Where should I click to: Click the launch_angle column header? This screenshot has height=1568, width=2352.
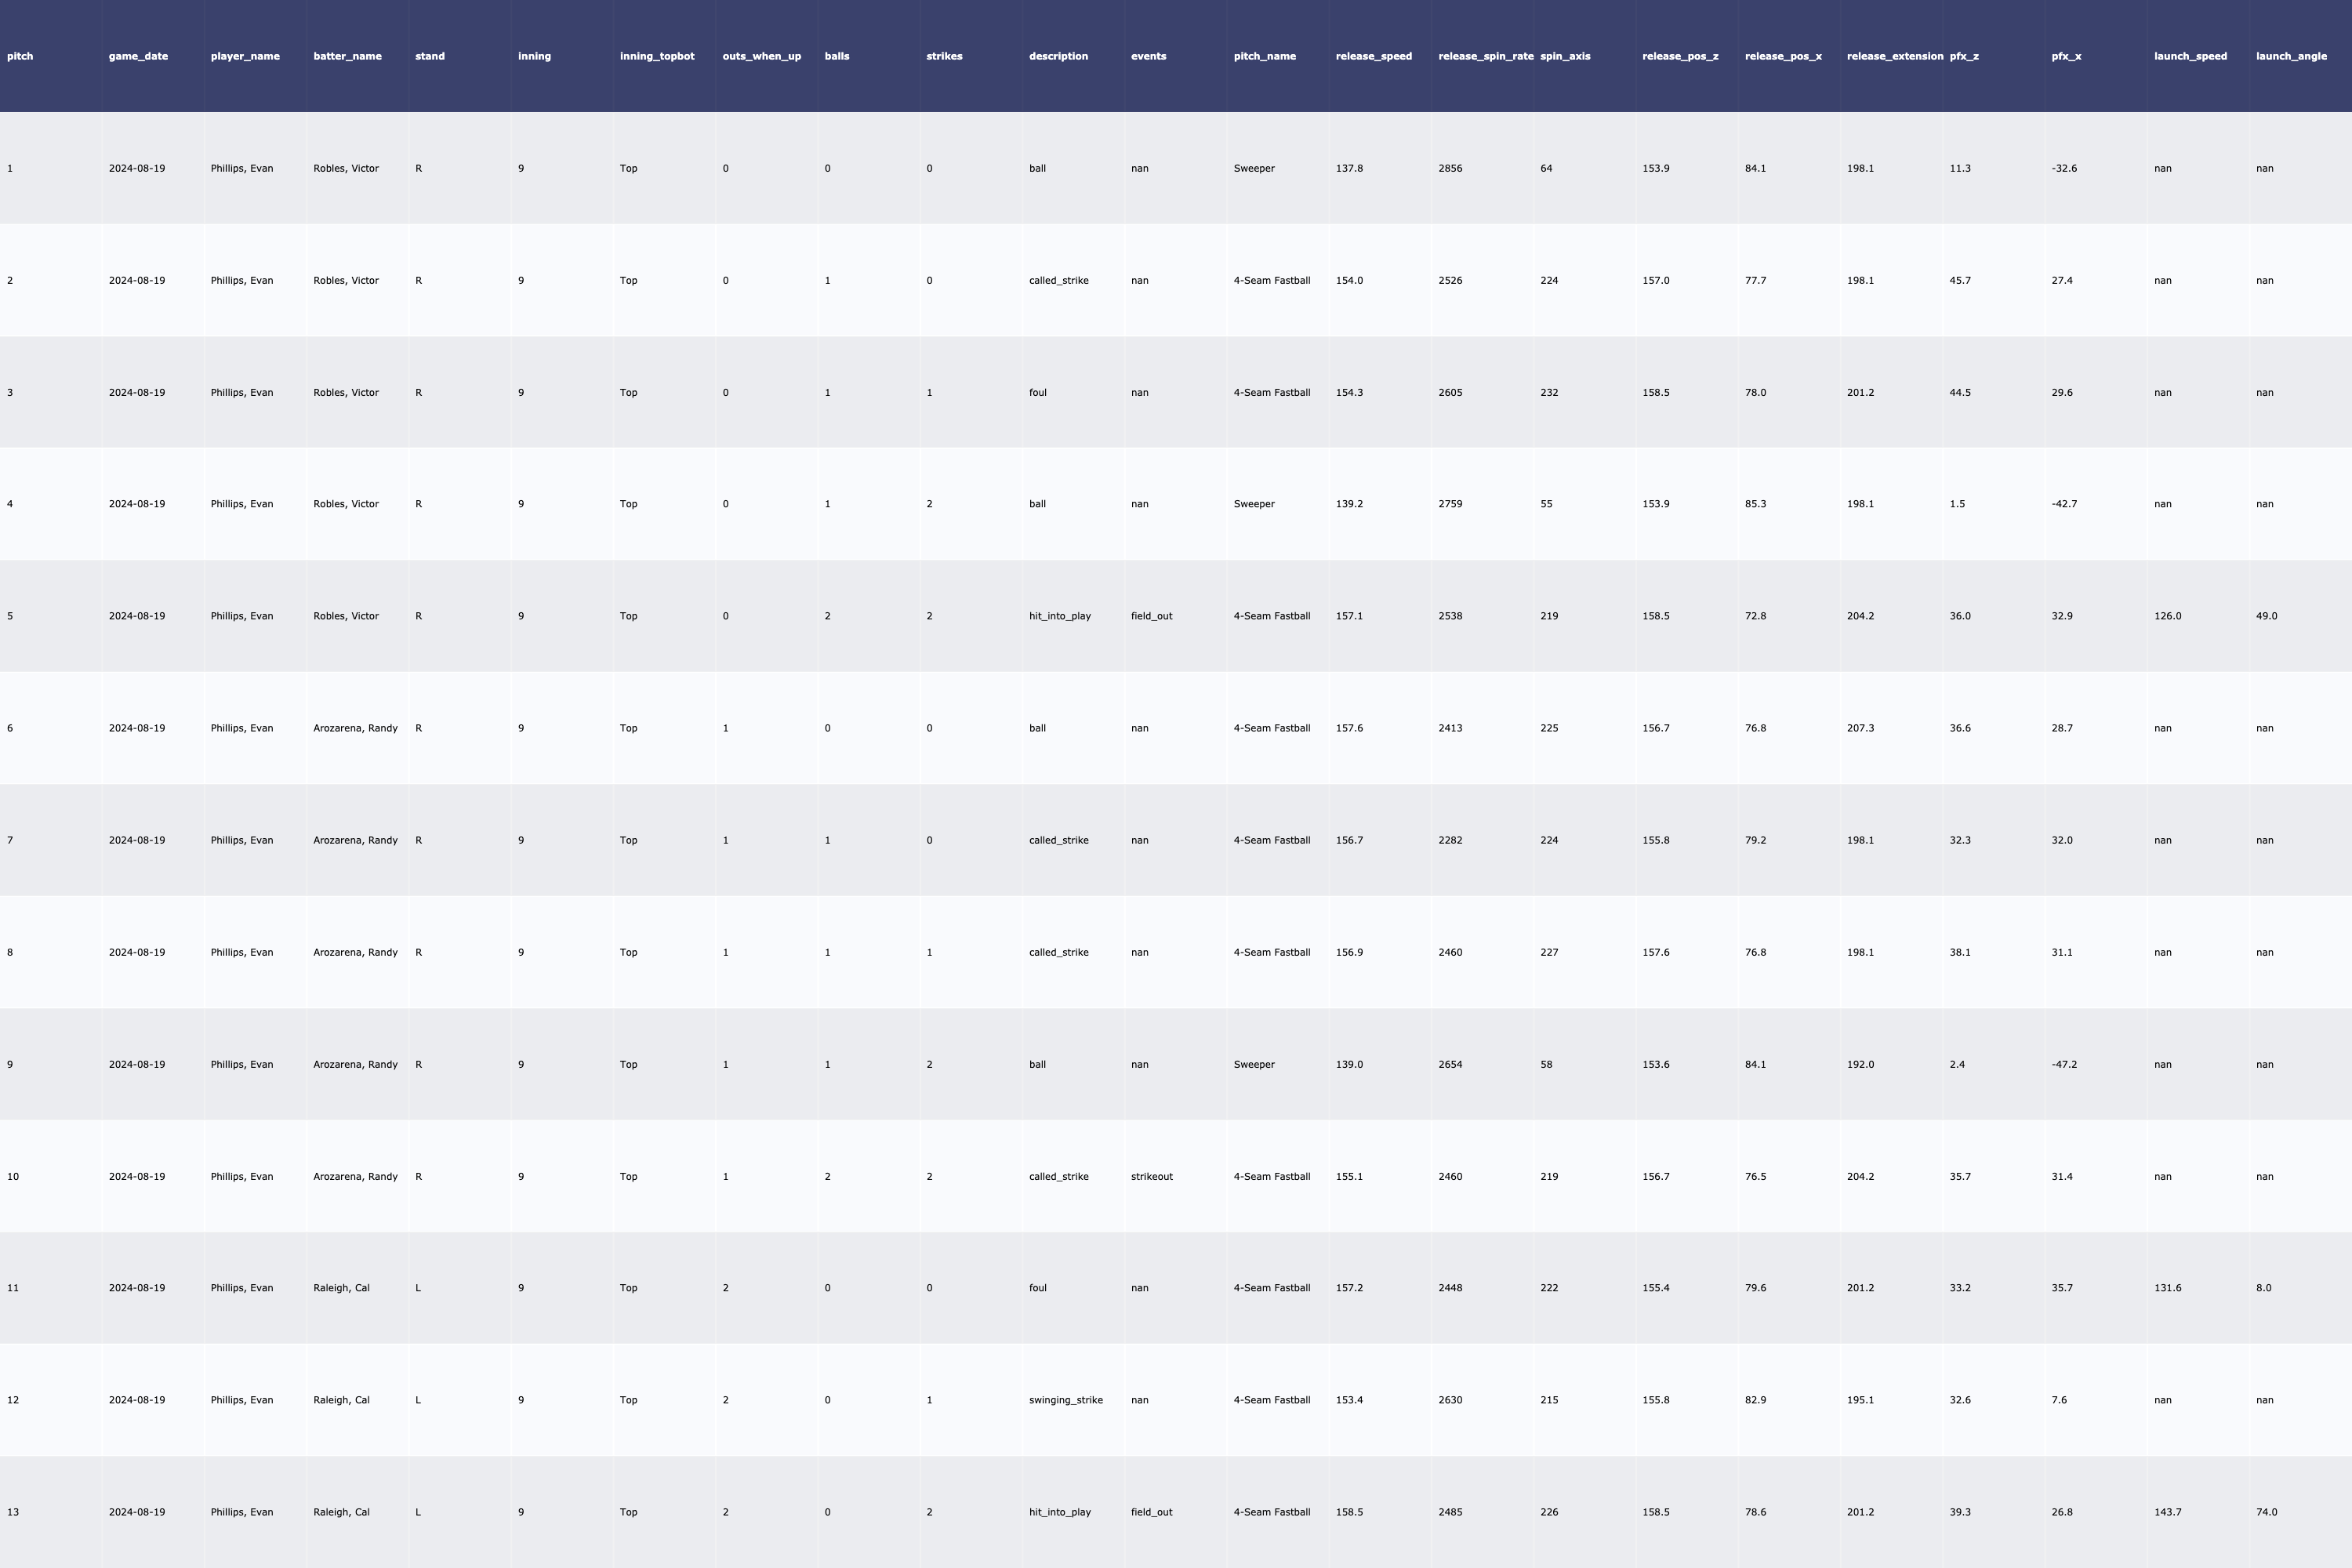[2290, 56]
